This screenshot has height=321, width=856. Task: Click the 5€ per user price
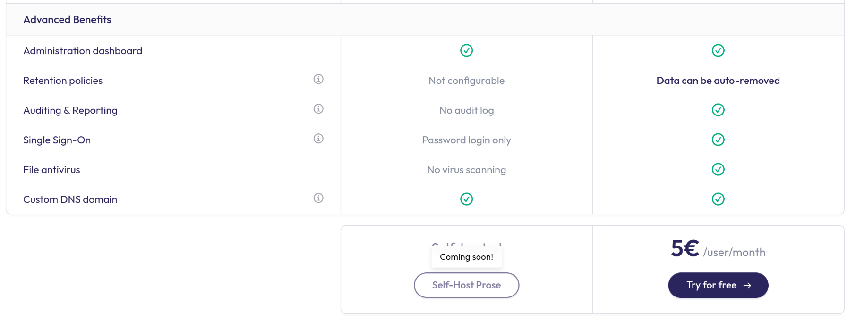pos(718,248)
